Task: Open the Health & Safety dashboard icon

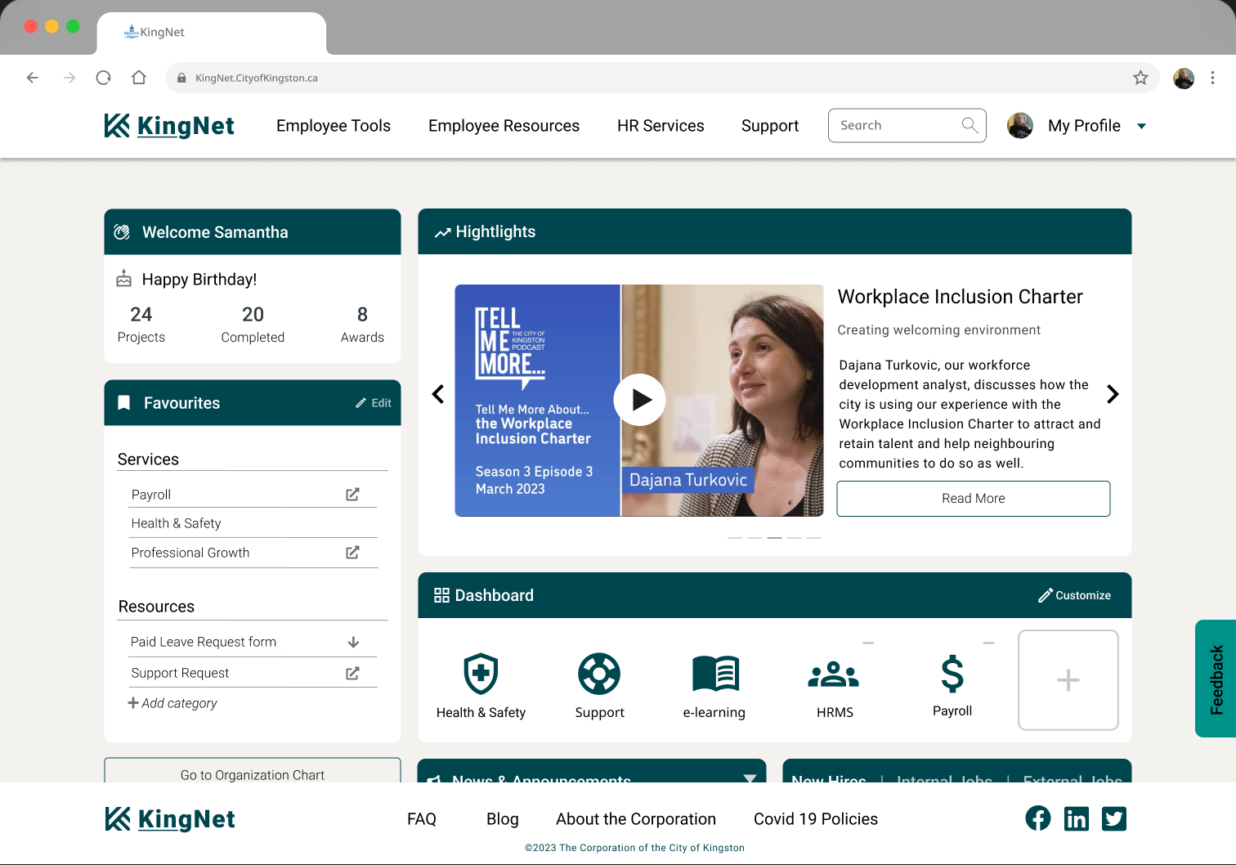Action: pos(481,675)
